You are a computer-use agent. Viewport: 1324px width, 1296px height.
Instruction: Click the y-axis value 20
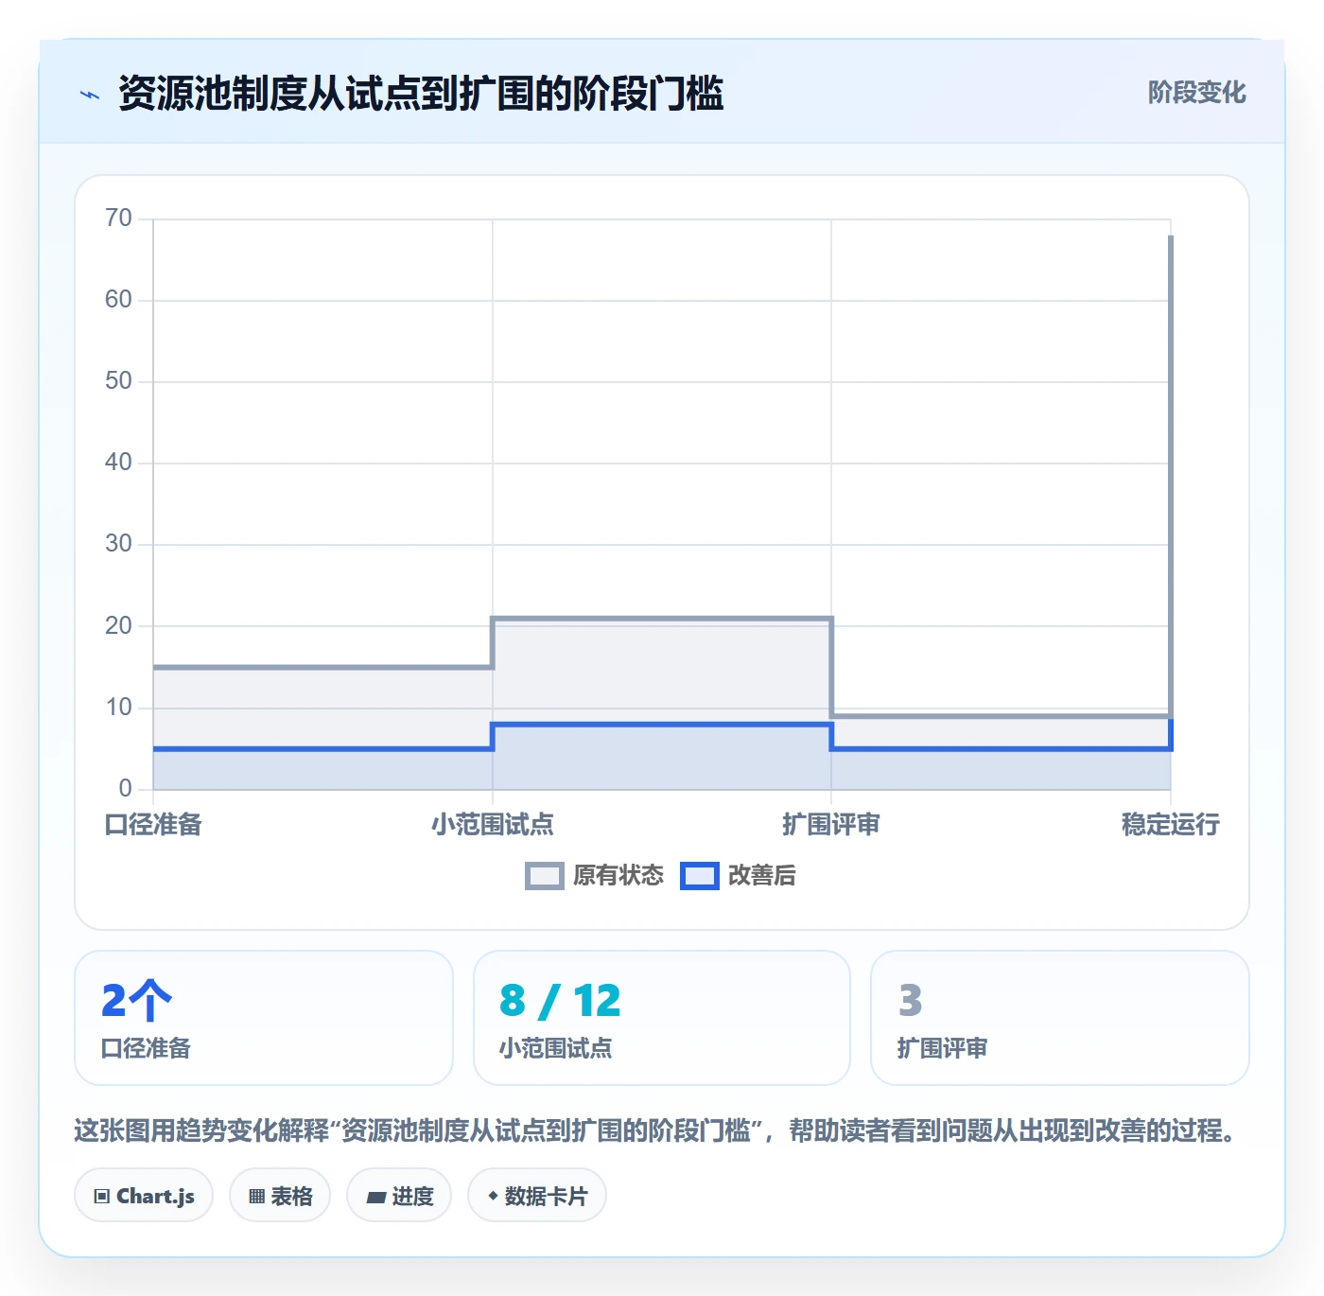(118, 626)
